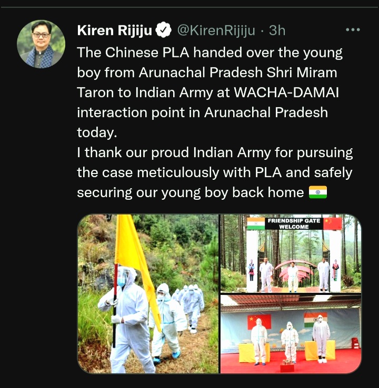Open the Kiren Rijiju display name link

click(114, 30)
